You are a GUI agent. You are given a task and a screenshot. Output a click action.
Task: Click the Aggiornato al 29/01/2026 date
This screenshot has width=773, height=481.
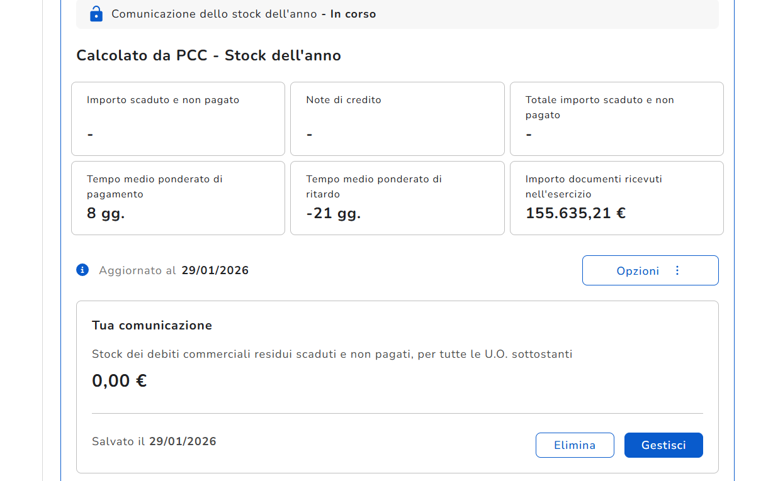pos(215,270)
